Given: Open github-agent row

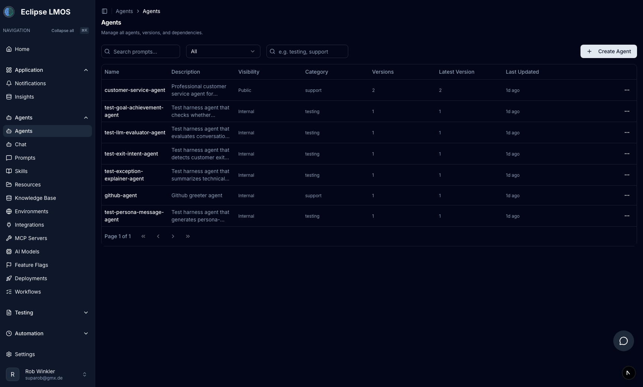Looking at the screenshot, I should pos(369,195).
